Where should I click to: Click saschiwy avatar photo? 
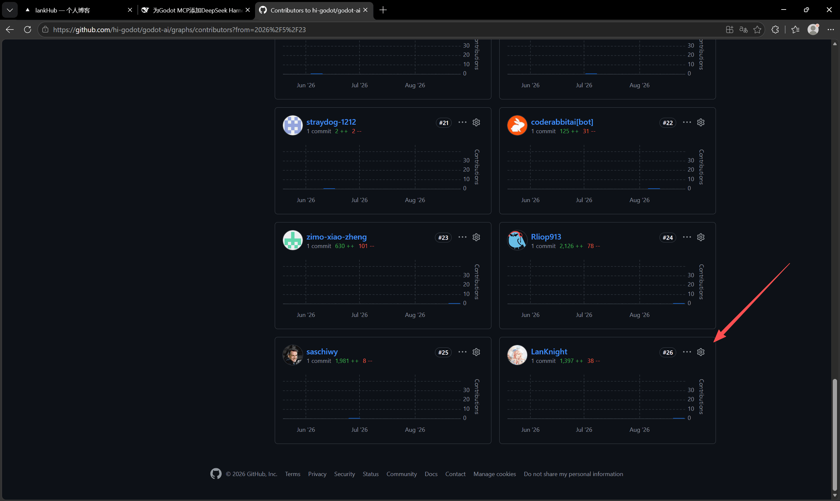pos(292,355)
